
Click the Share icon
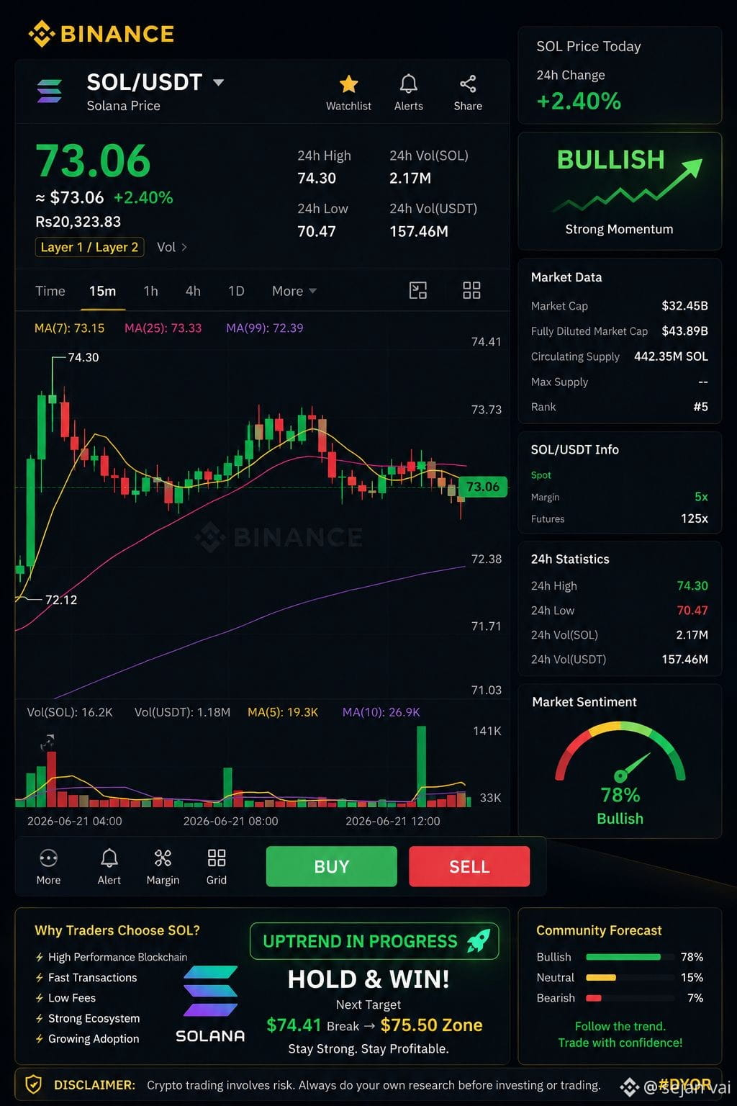[468, 84]
